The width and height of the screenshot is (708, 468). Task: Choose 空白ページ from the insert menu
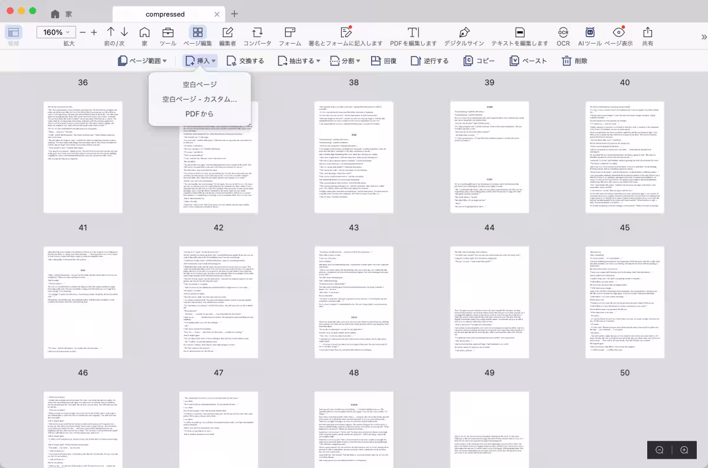click(x=199, y=84)
